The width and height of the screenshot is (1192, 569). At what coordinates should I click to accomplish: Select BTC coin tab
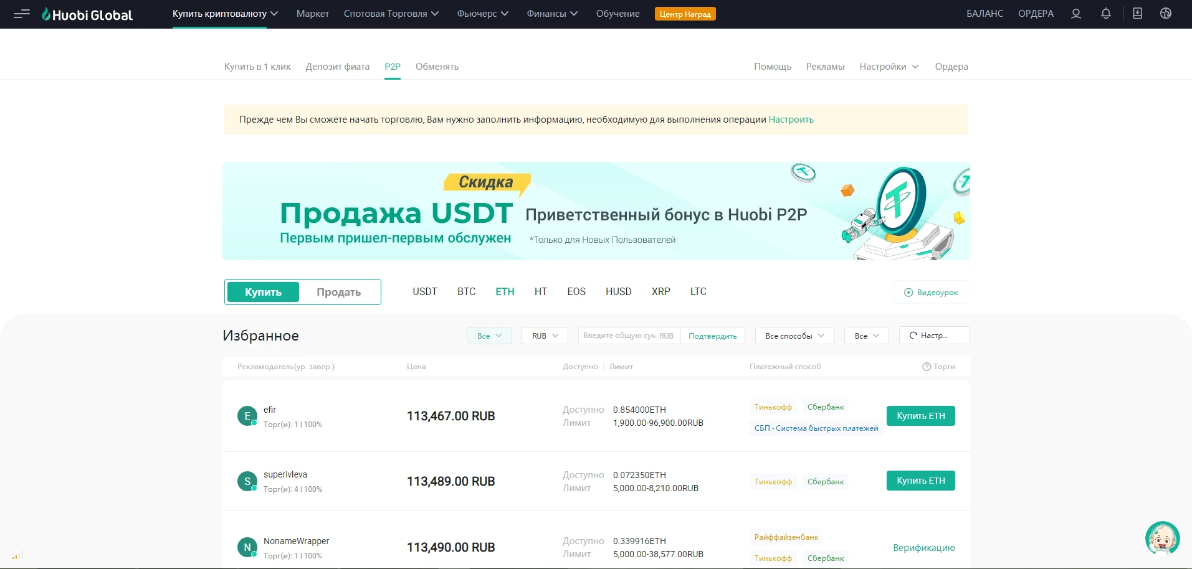[x=466, y=291]
